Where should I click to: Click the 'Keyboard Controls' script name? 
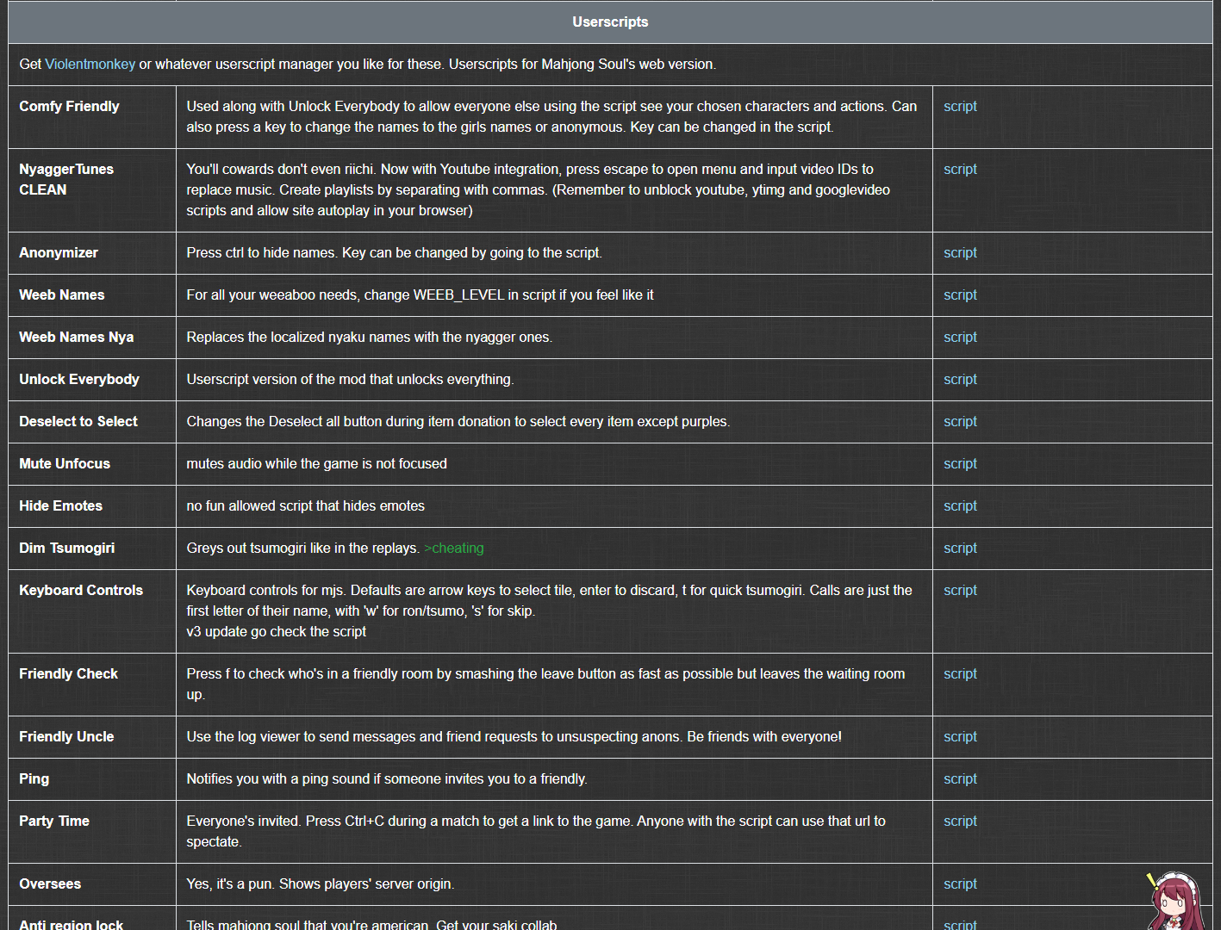[x=81, y=590]
